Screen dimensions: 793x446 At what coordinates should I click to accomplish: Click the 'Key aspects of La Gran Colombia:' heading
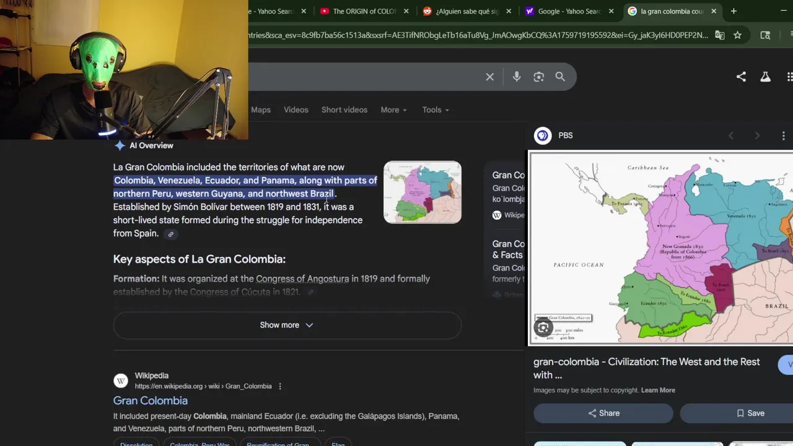click(x=199, y=259)
